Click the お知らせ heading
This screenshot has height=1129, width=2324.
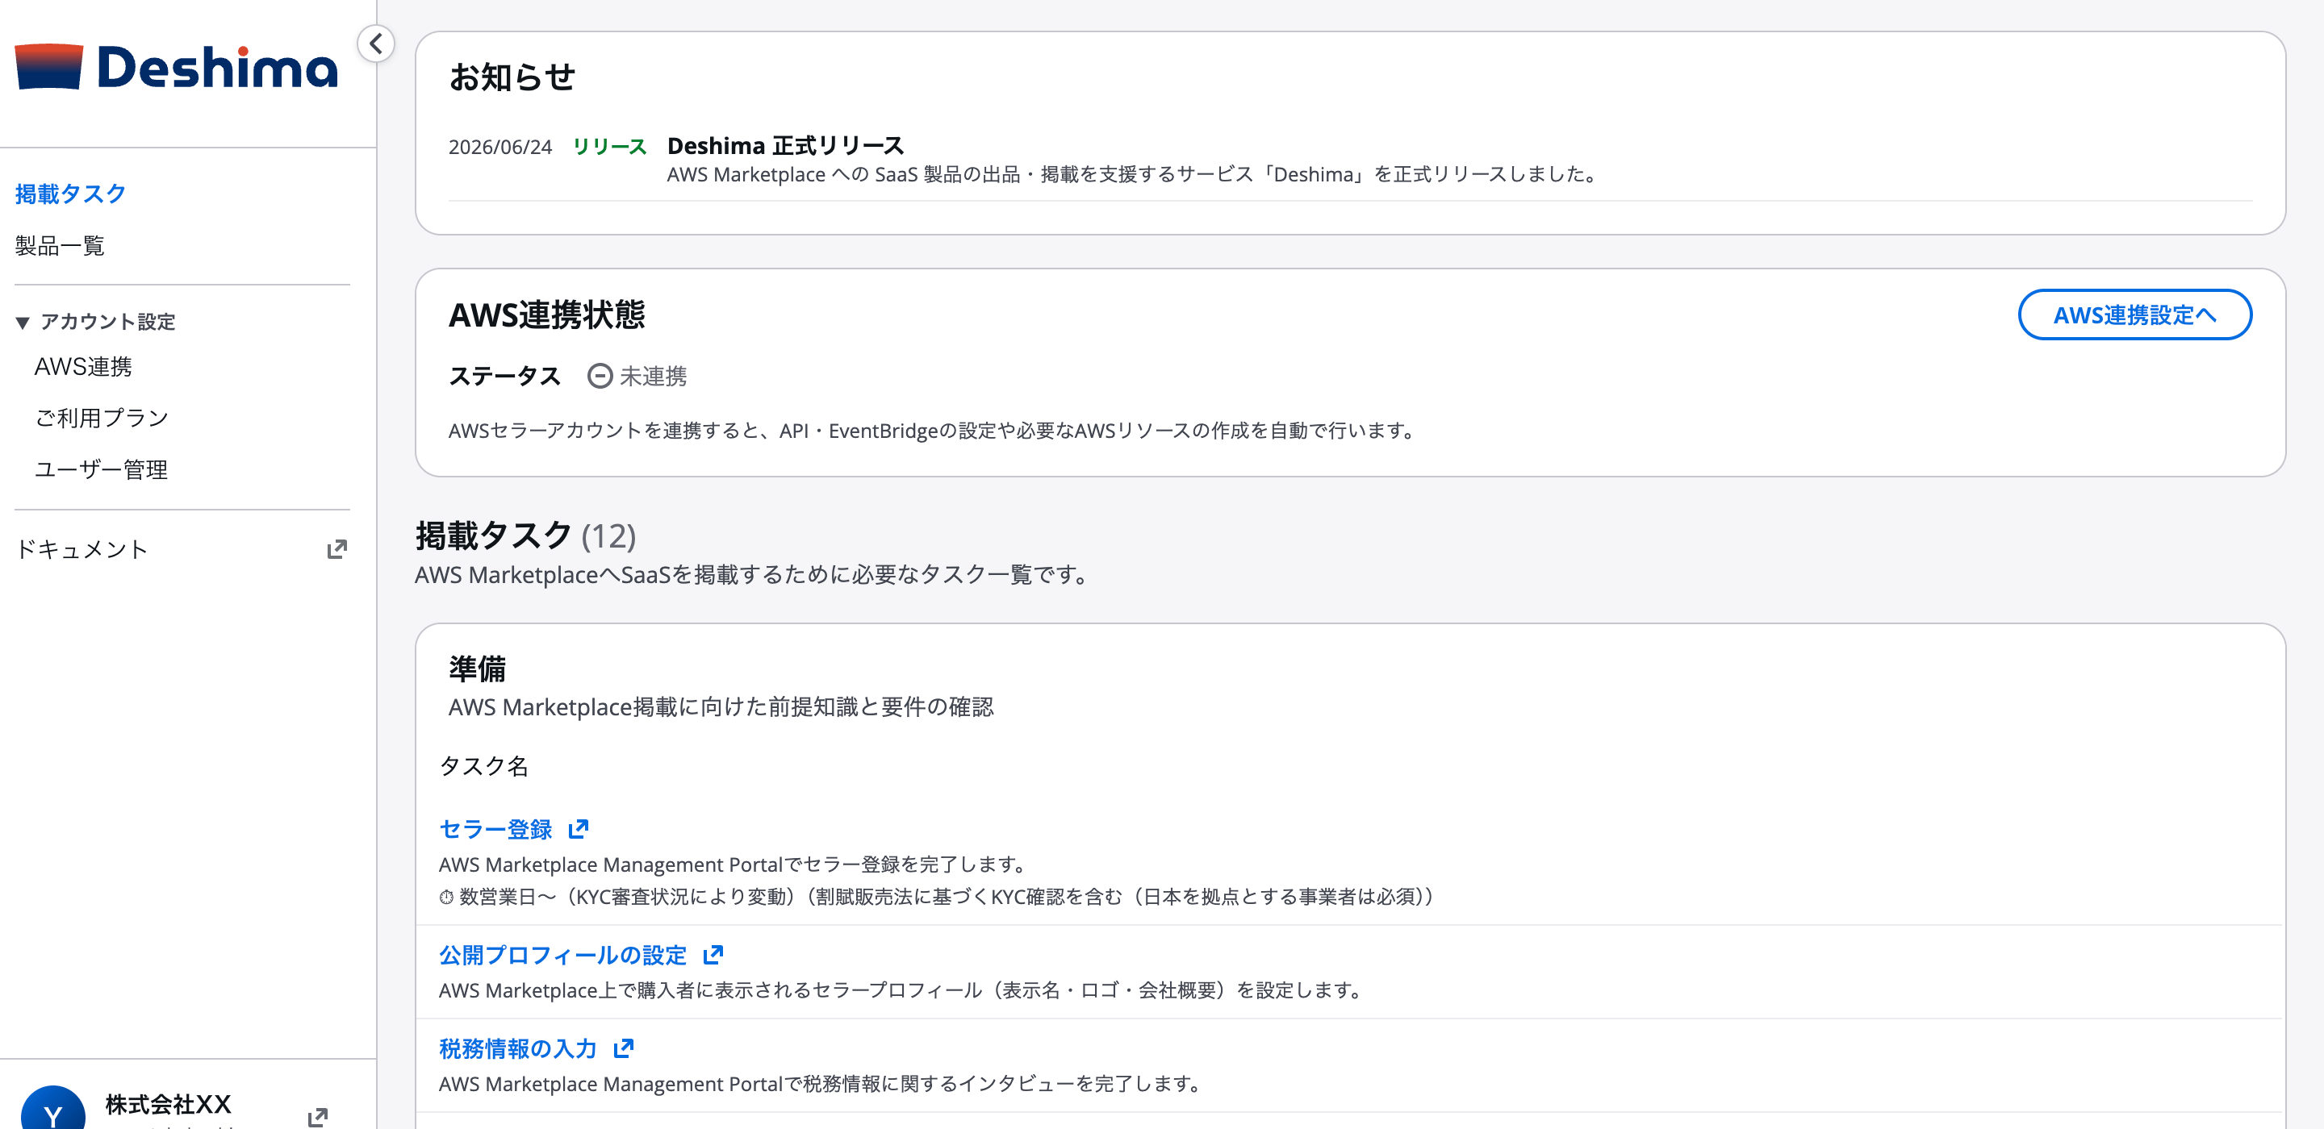point(512,77)
